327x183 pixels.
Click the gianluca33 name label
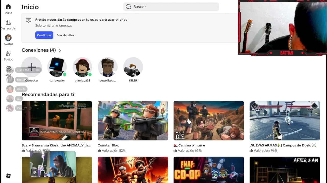pyautogui.click(x=82, y=80)
